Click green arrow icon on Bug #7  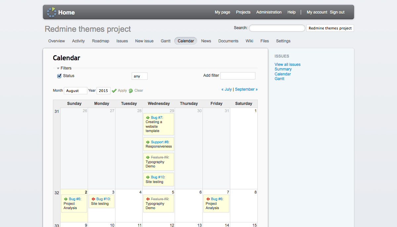pyautogui.click(x=148, y=117)
